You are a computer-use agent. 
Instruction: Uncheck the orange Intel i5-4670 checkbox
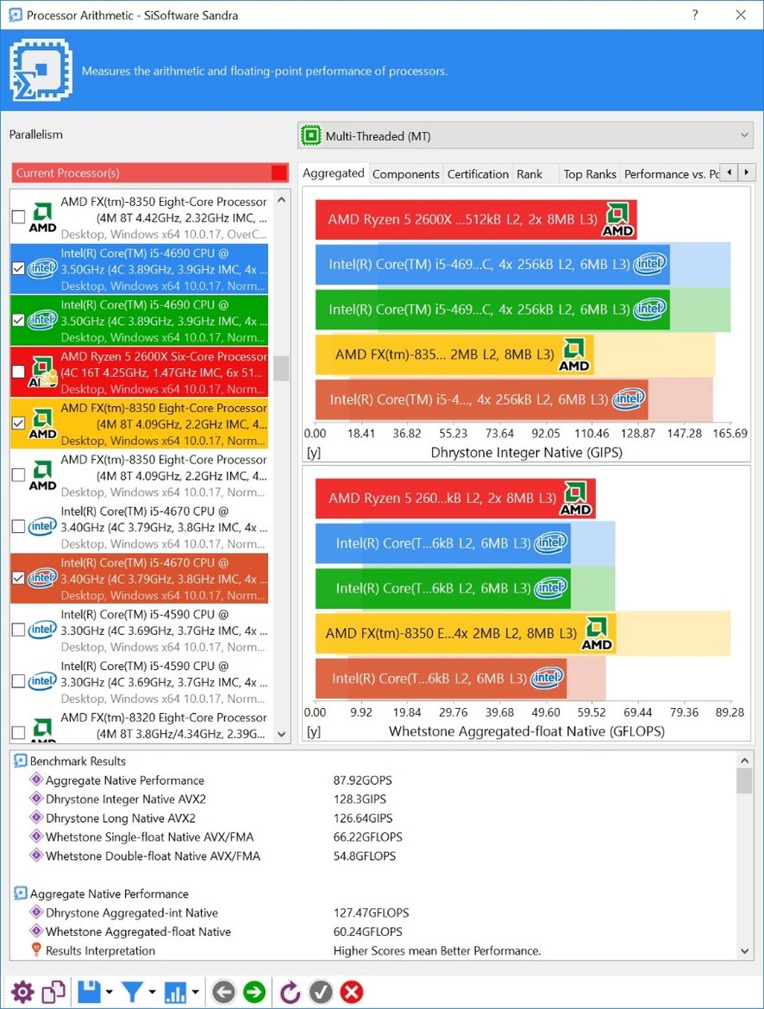coord(19,578)
